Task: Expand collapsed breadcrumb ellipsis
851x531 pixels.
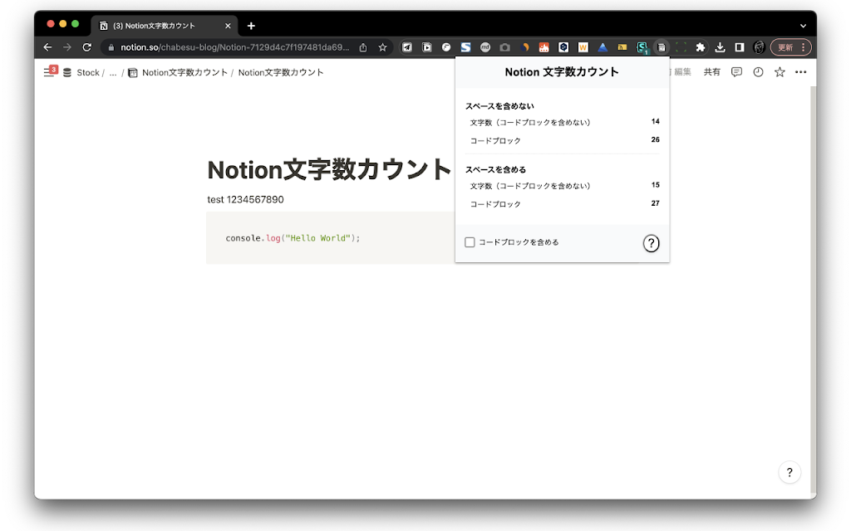Action: click(x=113, y=72)
